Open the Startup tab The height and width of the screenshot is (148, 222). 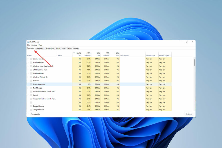click(x=58, y=48)
